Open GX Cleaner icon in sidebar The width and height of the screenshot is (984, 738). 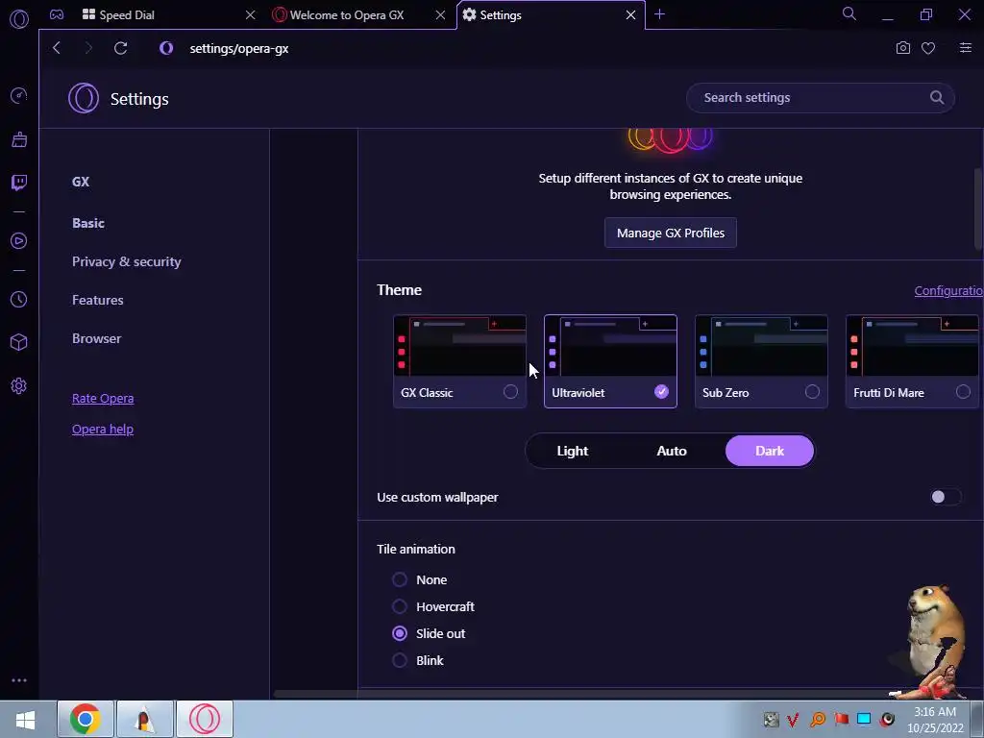click(19, 138)
